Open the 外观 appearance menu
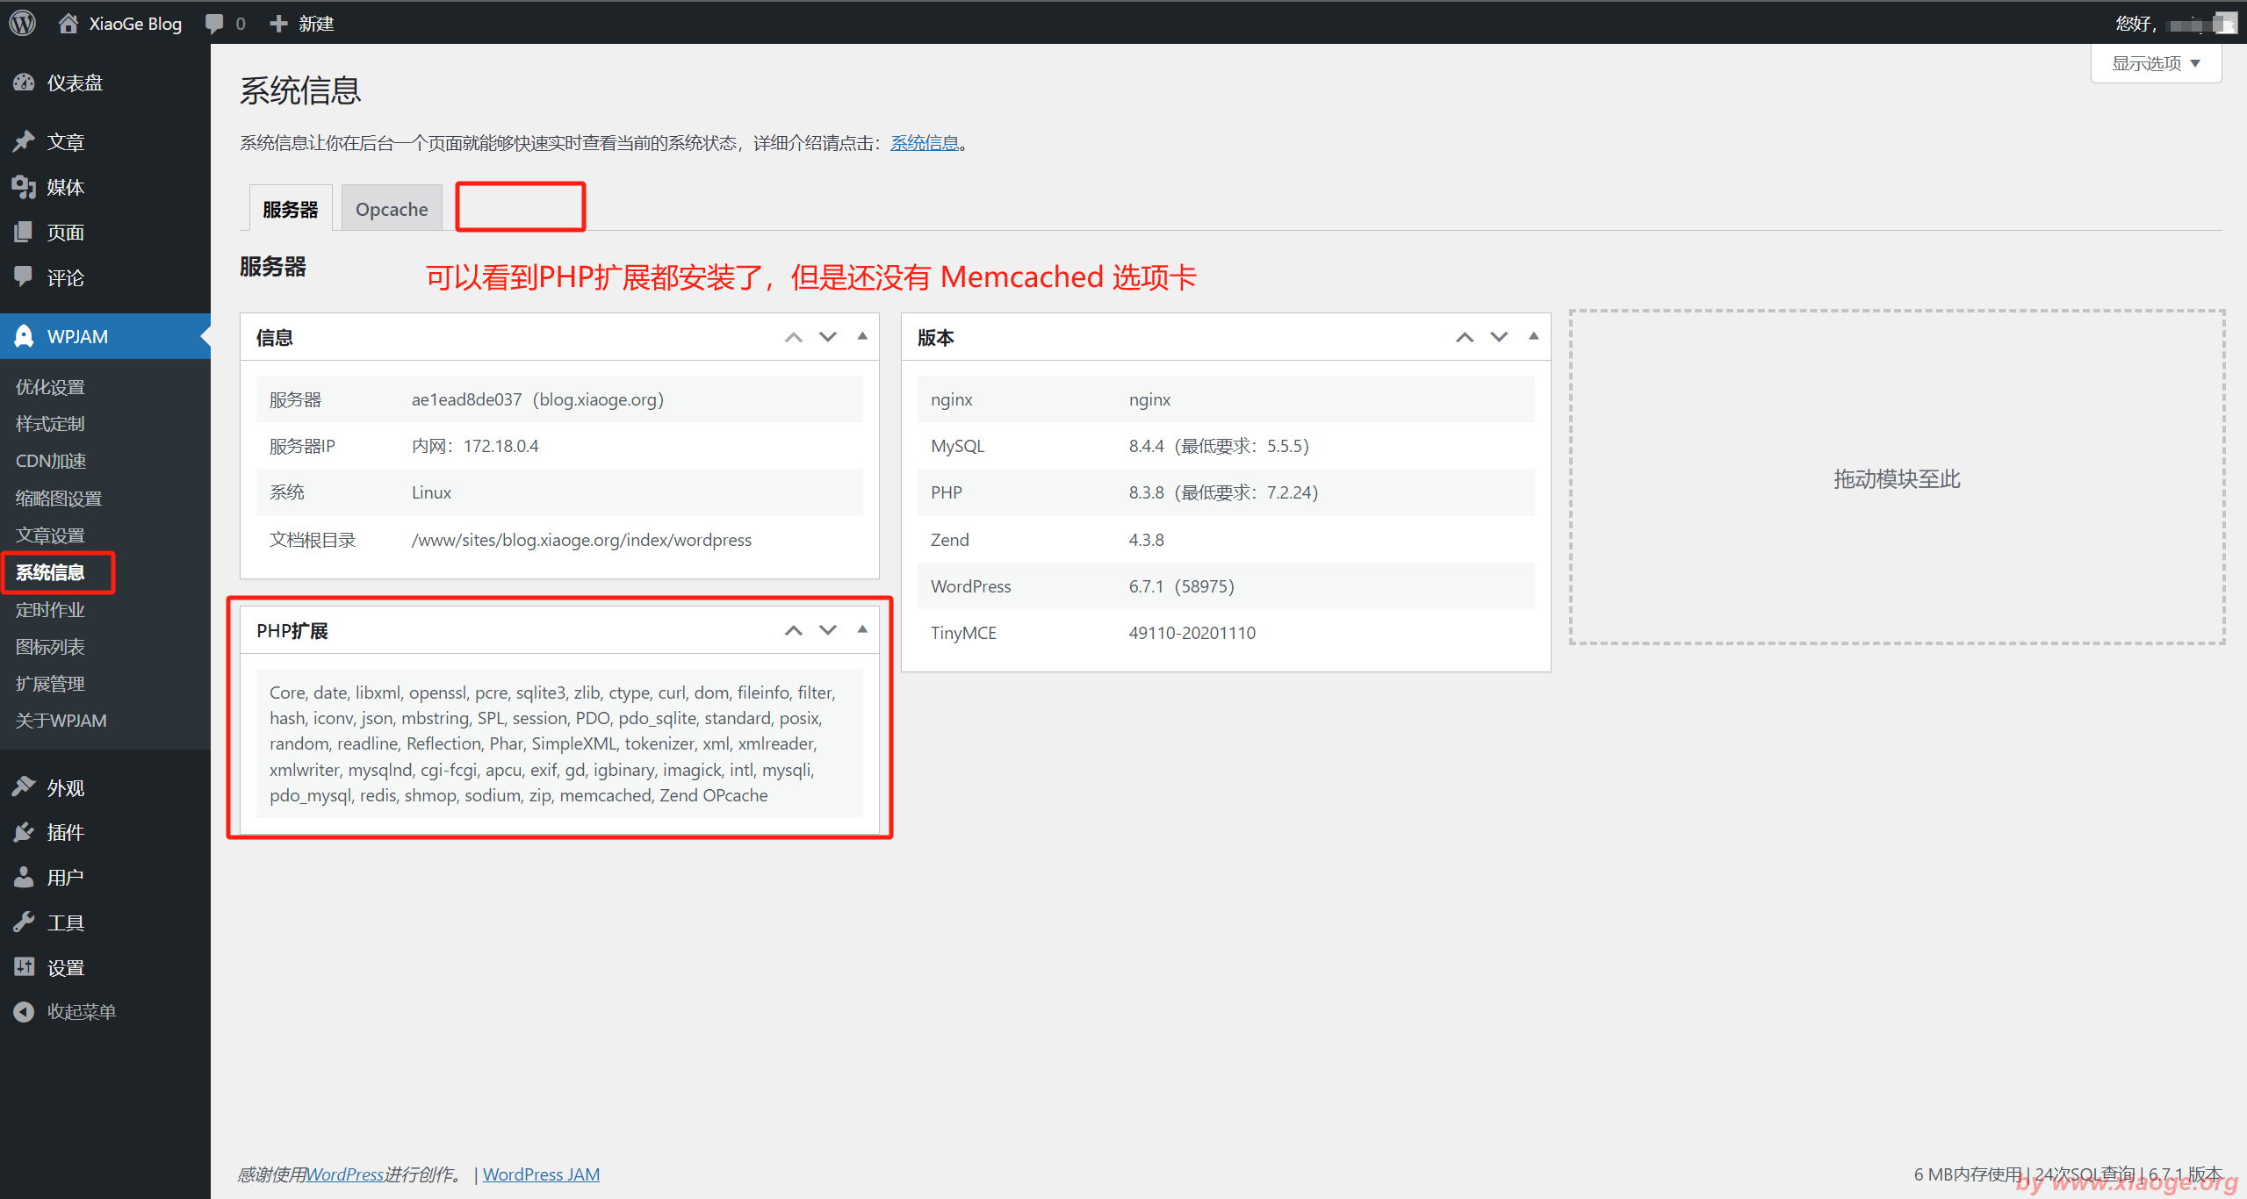The image size is (2247, 1199). click(65, 787)
